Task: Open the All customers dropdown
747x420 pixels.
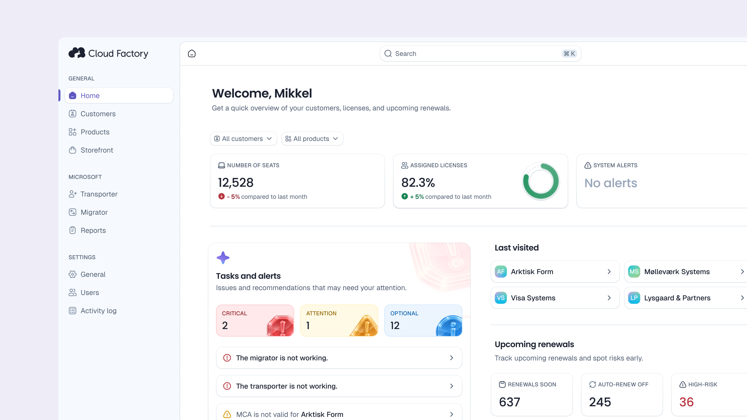Action: point(243,138)
